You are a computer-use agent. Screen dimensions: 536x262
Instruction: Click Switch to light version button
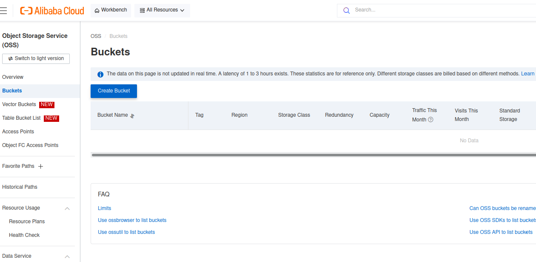pyautogui.click(x=36, y=58)
